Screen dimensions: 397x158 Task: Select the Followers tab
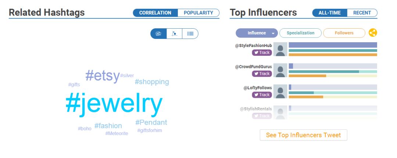coord(344,33)
